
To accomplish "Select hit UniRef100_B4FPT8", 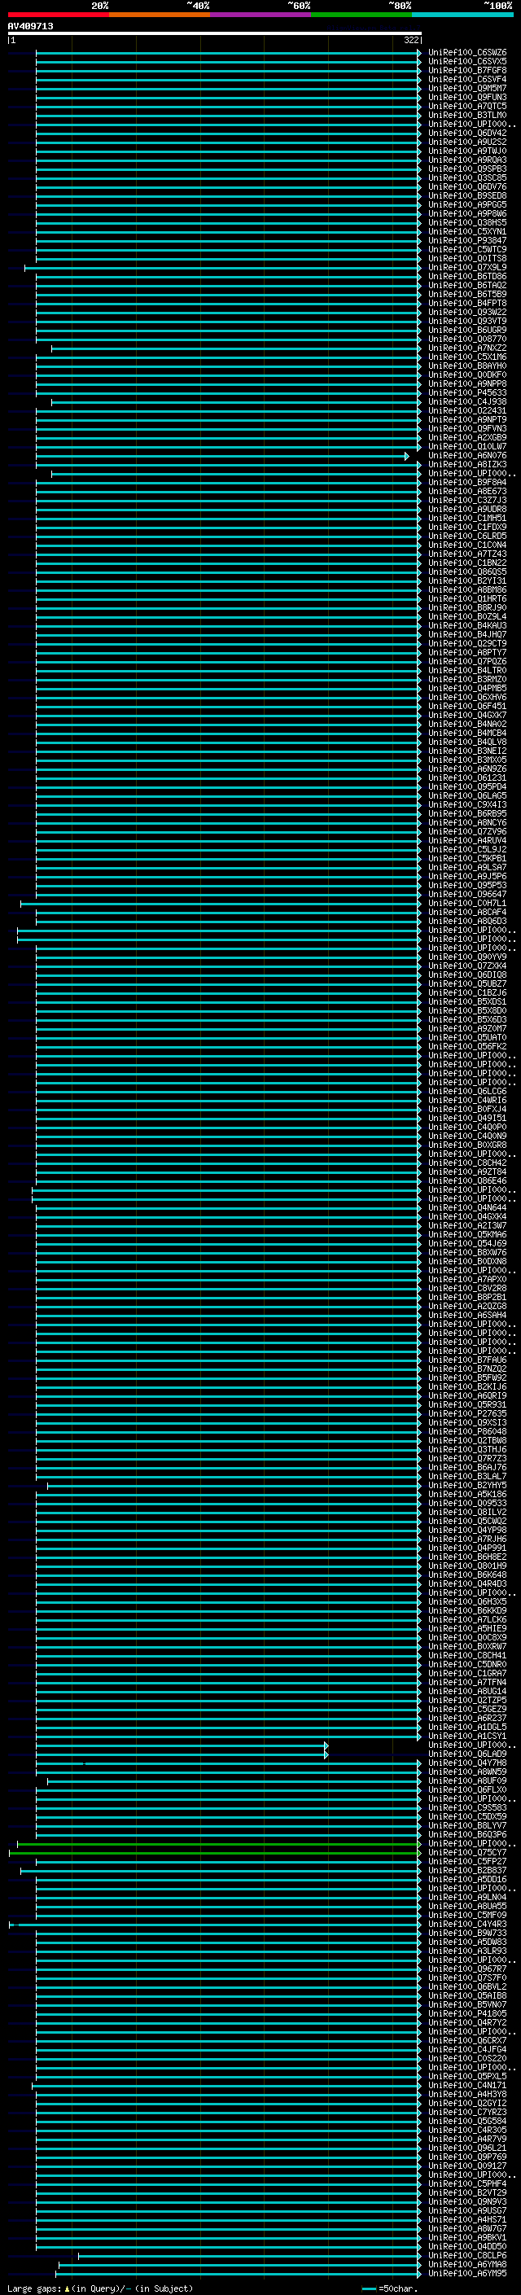I will click(x=466, y=304).
